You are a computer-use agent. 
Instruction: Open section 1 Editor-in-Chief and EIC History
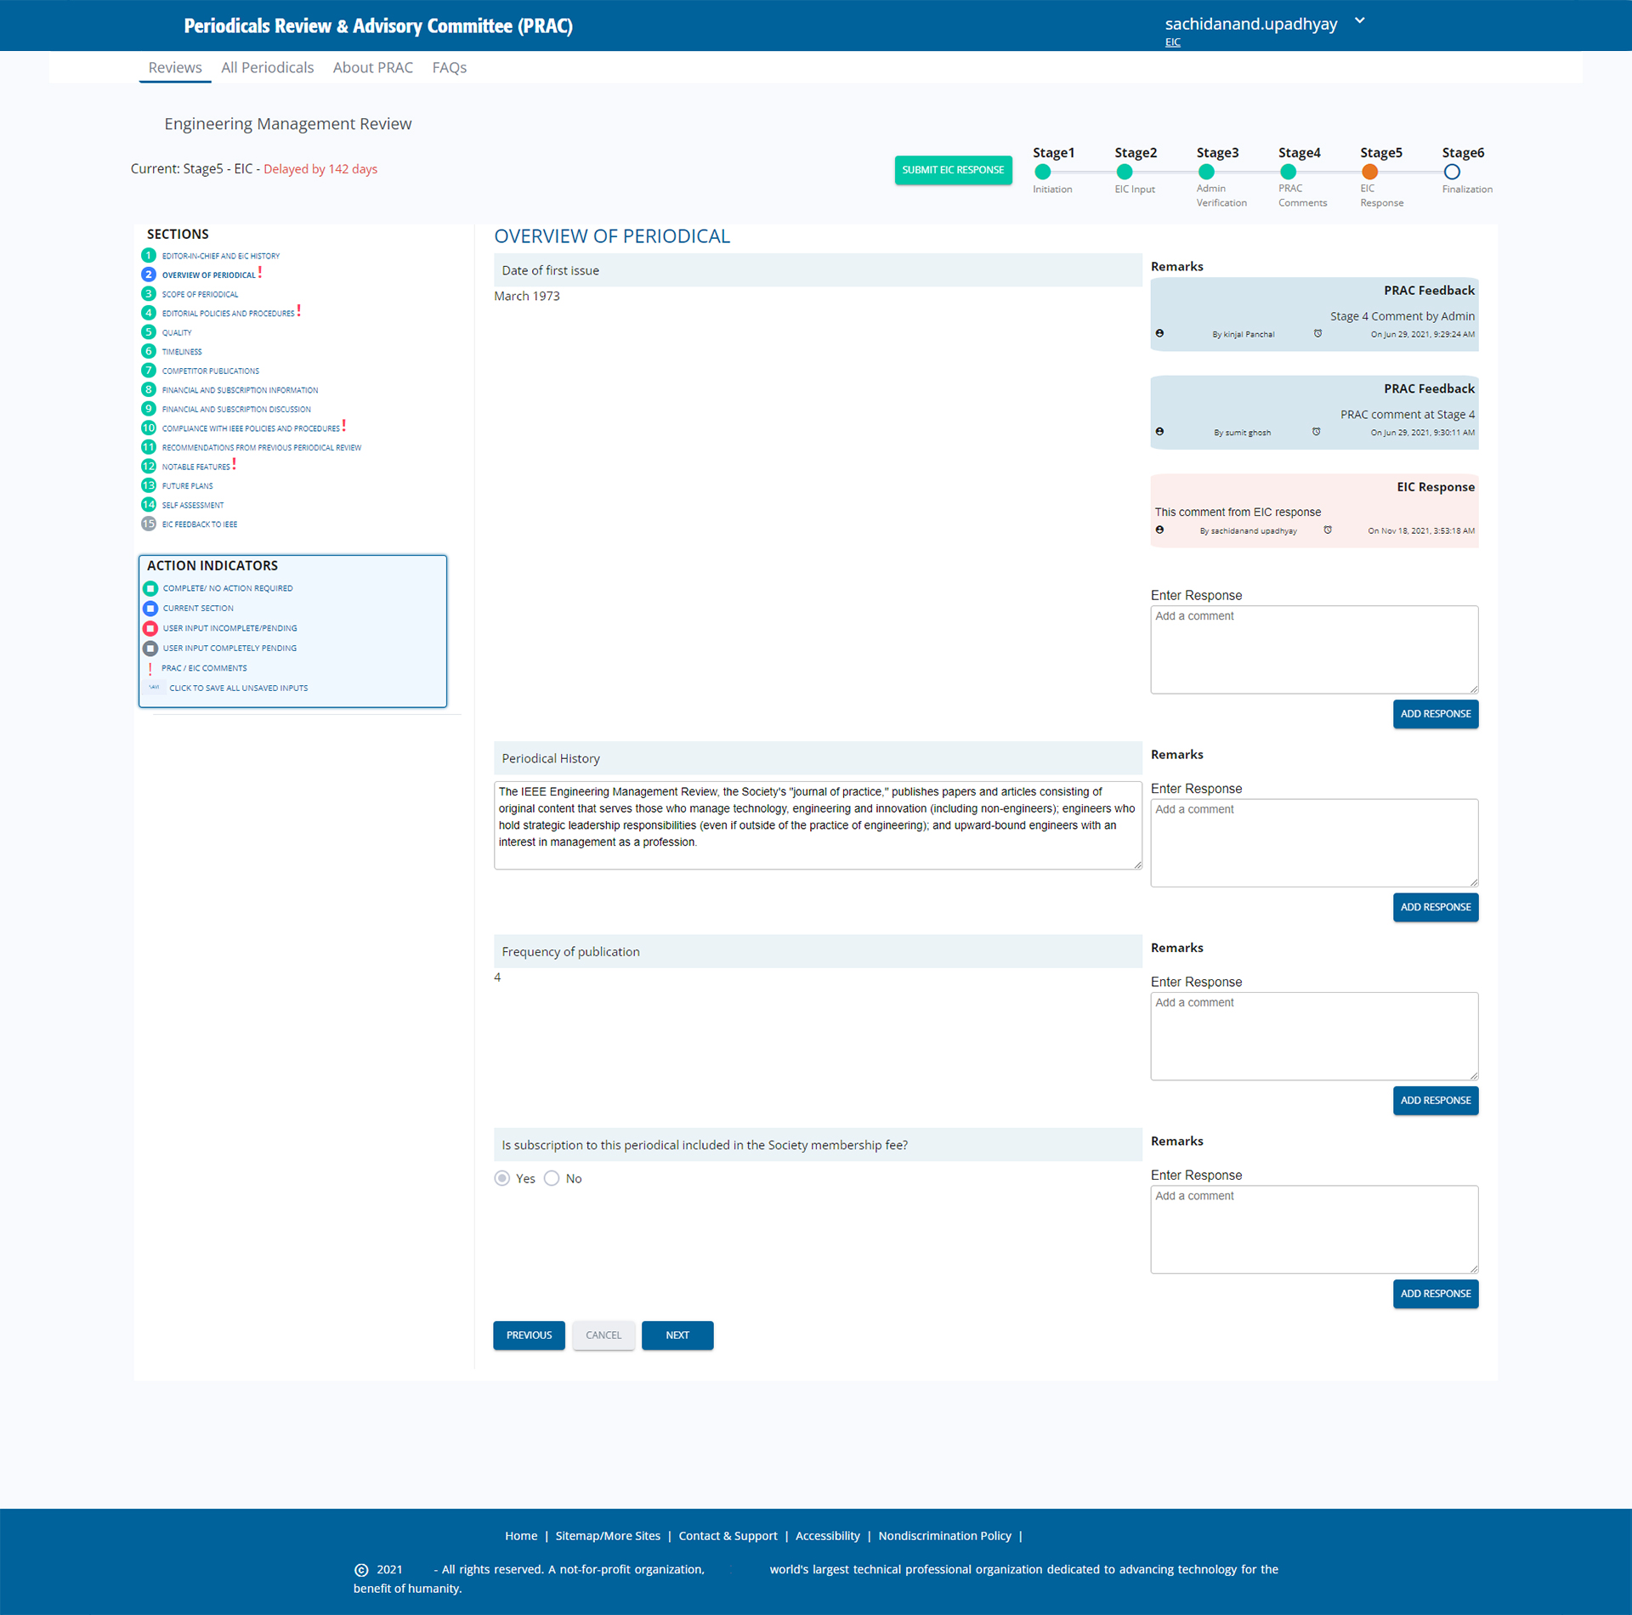[x=221, y=256]
